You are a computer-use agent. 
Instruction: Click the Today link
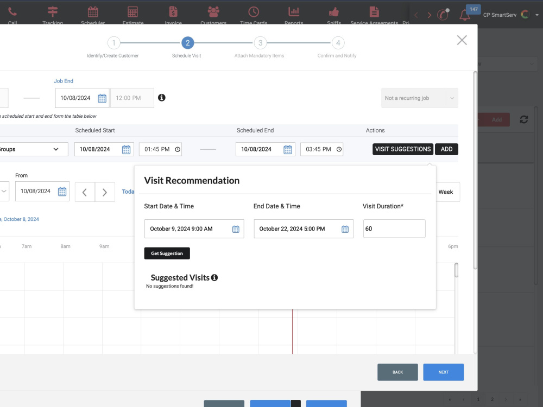pyautogui.click(x=128, y=192)
